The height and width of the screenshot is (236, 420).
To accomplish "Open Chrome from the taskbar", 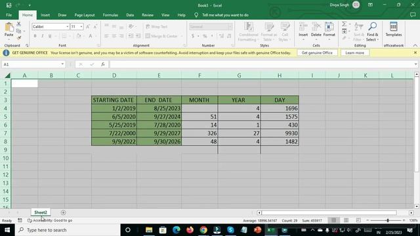I will coord(203,230).
